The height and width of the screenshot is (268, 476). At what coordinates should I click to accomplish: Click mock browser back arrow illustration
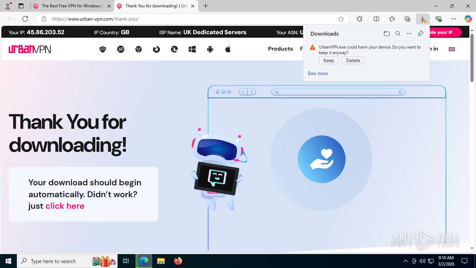(243, 92)
